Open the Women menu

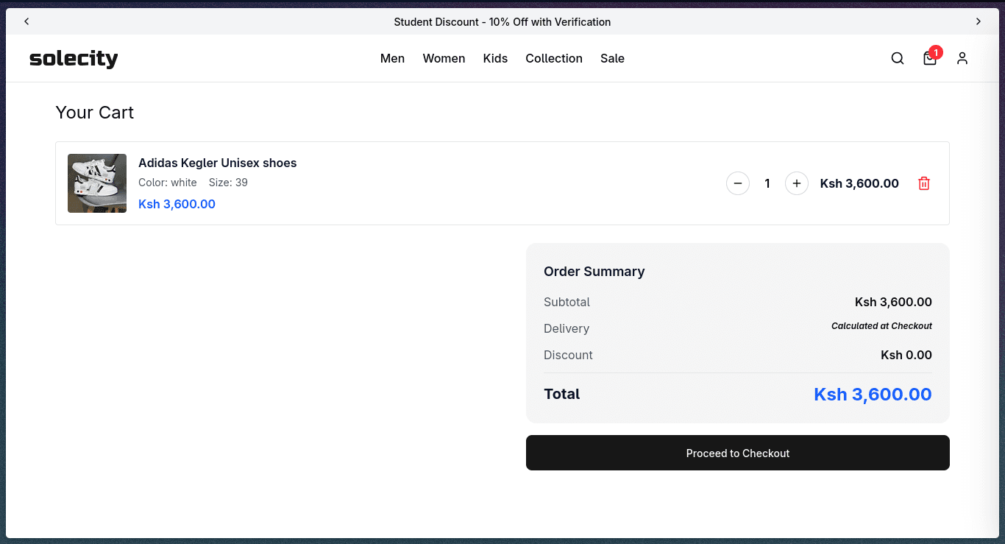pos(444,58)
